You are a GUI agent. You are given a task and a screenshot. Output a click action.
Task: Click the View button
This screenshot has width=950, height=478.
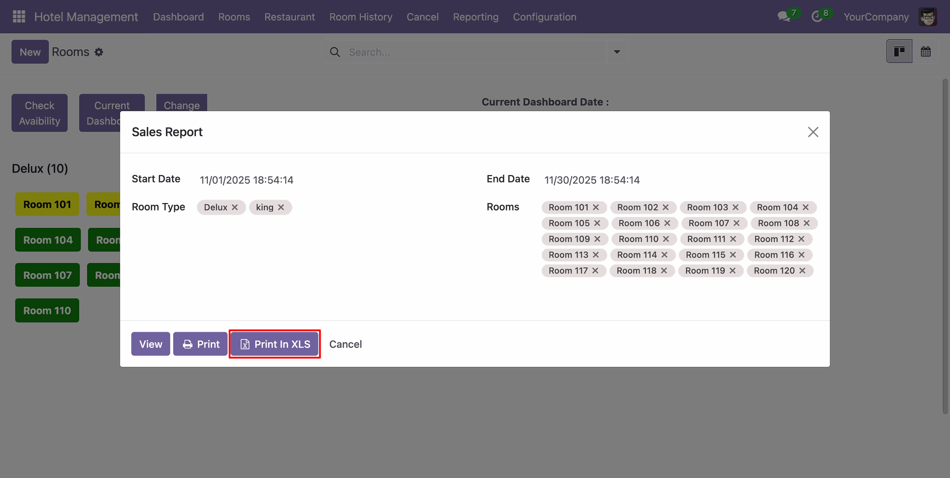(150, 344)
